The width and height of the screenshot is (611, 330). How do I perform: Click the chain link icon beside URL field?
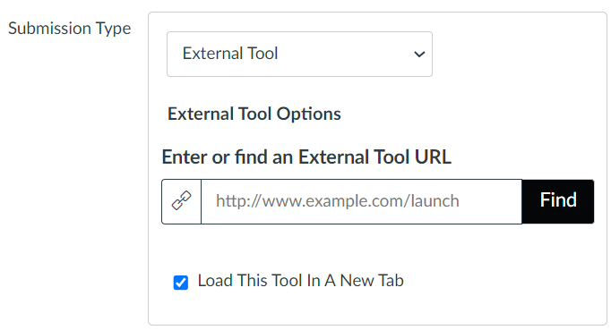click(x=182, y=201)
